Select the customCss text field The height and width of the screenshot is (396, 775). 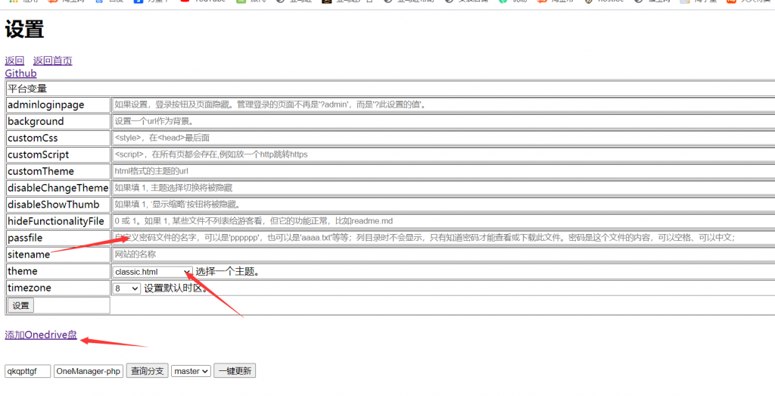click(x=443, y=138)
